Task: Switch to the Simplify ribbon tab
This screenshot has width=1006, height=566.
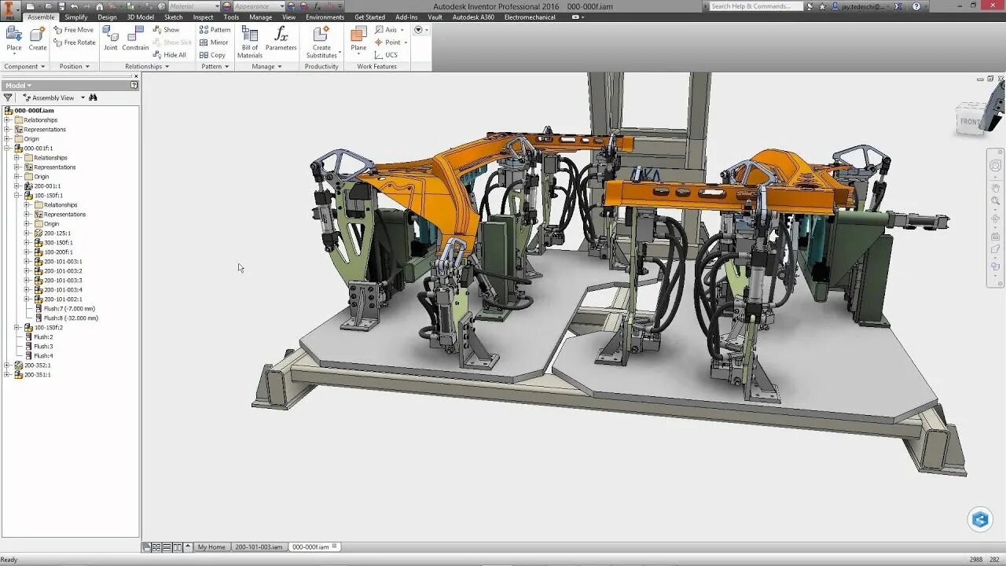Action: tap(76, 17)
